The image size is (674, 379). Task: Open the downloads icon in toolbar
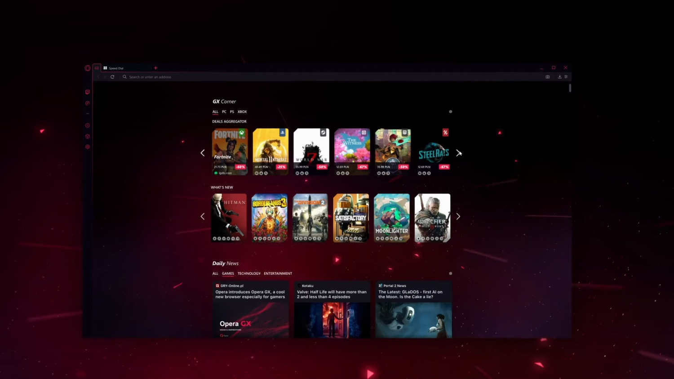pyautogui.click(x=559, y=77)
